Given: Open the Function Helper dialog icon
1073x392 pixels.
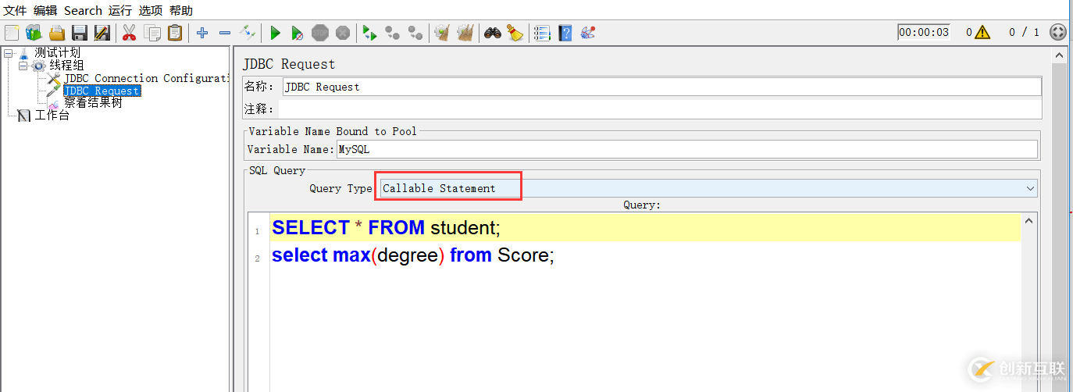Looking at the screenshot, I should click(x=542, y=33).
